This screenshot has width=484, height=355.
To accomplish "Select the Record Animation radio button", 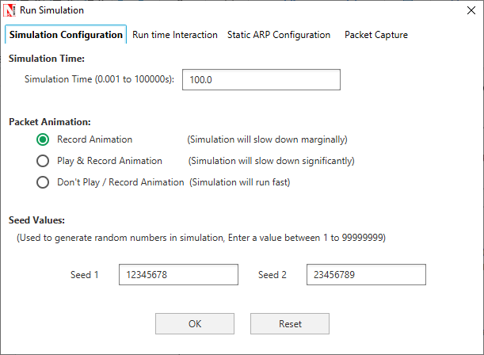I will click(x=44, y=139).
